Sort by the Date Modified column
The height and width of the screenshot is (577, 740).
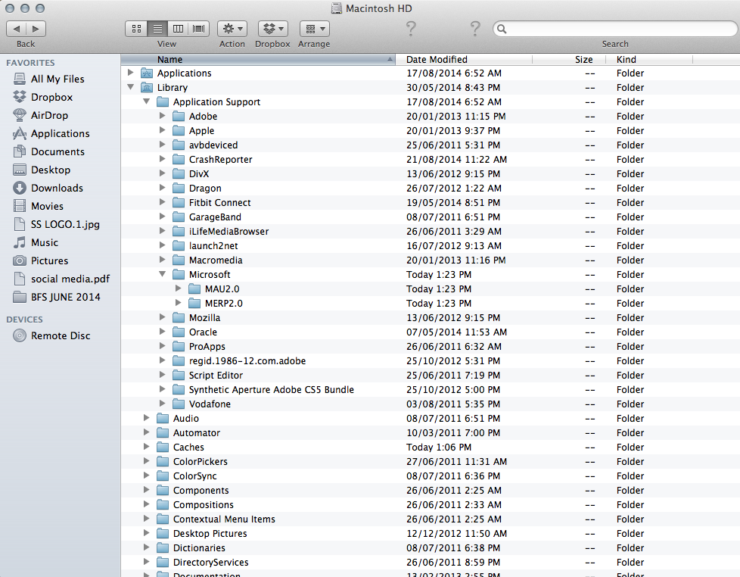tap(464, 60)
